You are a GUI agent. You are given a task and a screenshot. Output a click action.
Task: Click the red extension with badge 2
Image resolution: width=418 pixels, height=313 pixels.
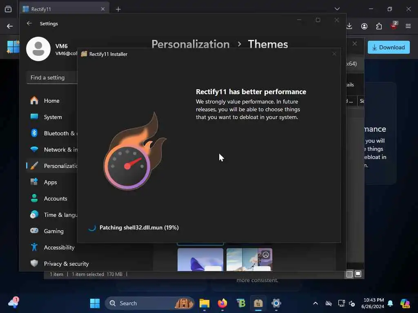(394, 26)
